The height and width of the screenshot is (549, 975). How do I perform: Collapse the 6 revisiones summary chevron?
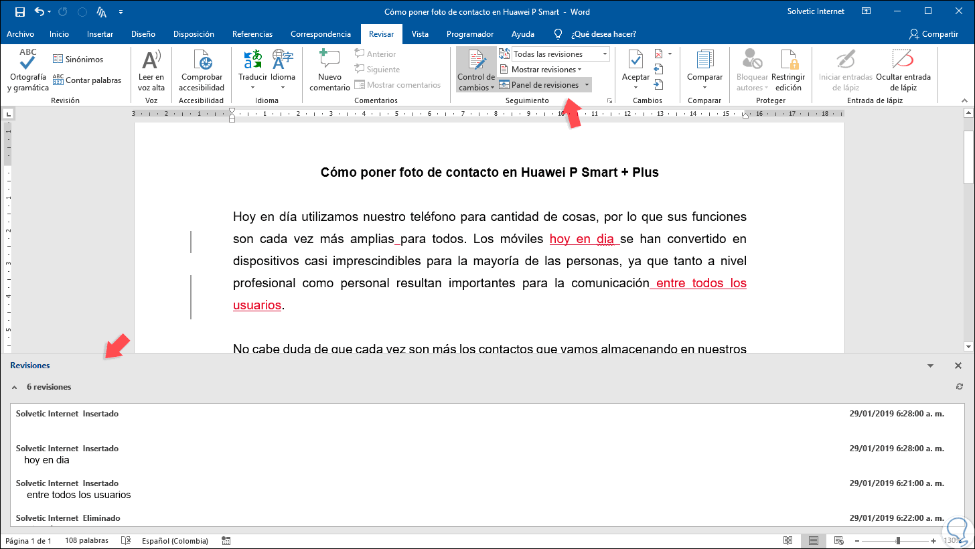point(15,387)
